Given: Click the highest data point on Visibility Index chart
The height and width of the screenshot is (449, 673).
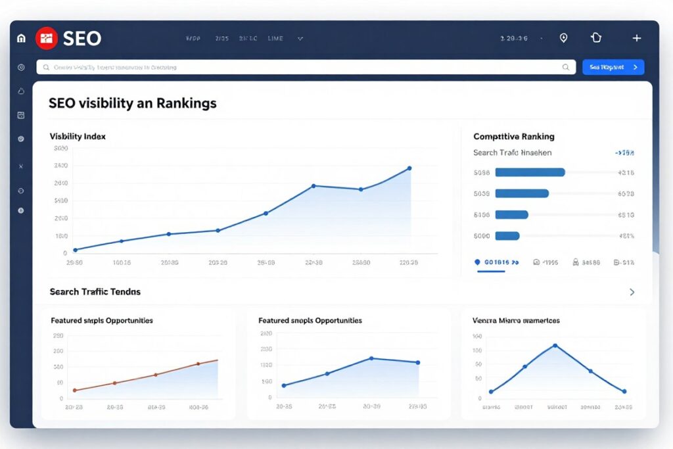Looking at the screenshot, I should (409, 168).
